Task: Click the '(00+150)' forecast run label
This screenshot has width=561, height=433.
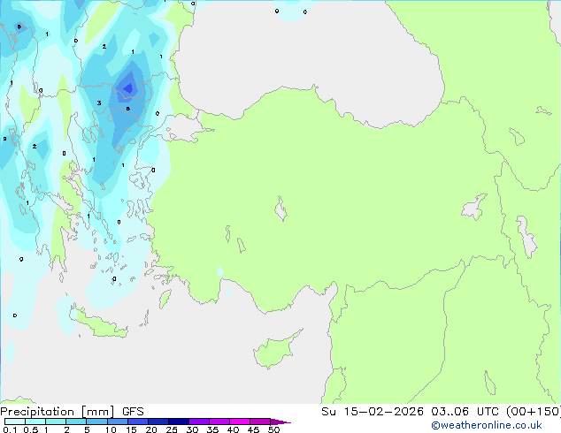Action: point(533,411)
